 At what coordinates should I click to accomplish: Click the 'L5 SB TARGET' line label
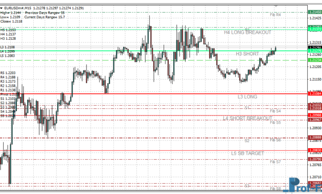click(x=247, y=153)
